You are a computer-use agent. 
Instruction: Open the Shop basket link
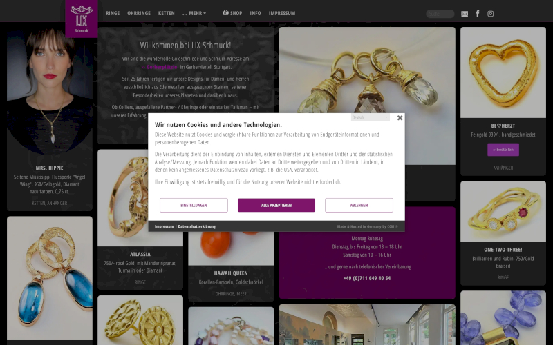(x=232, y=13)
